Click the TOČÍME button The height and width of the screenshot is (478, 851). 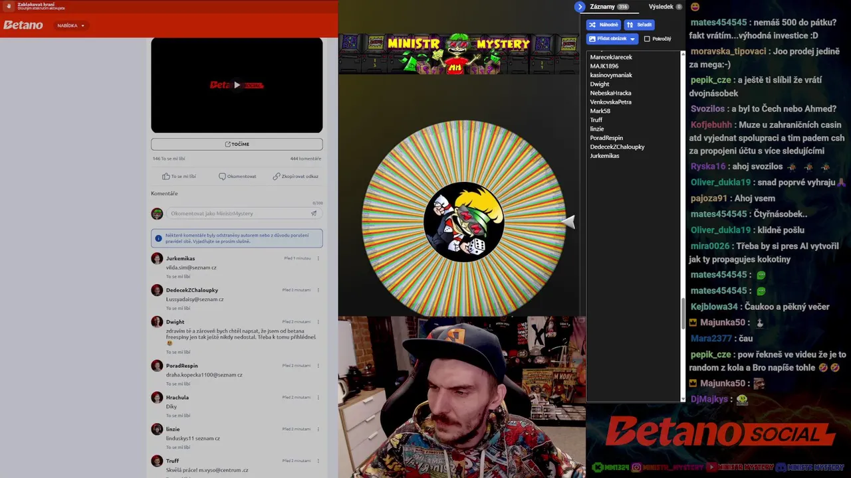click(237, 144)
